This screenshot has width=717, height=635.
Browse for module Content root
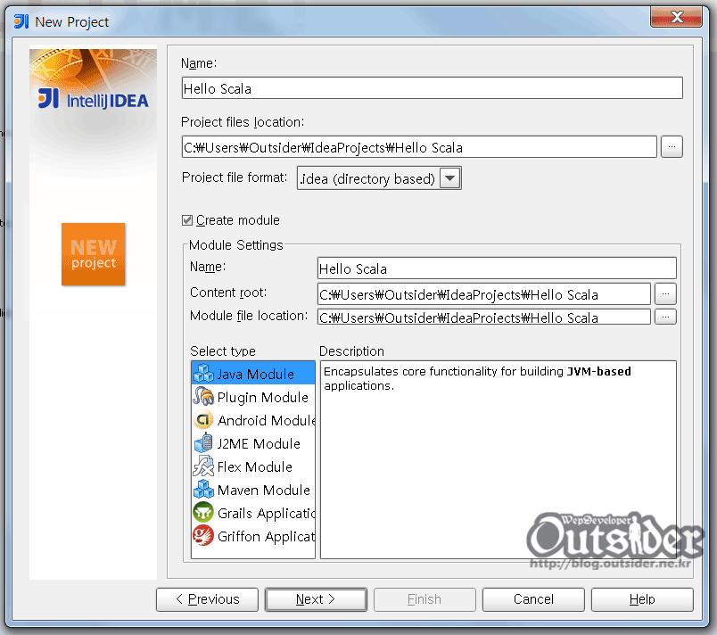(665, 293)
